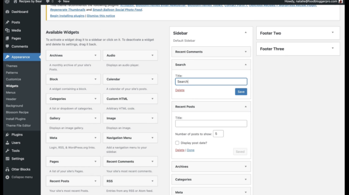Expand the Footer Three area

click(333, 48)
